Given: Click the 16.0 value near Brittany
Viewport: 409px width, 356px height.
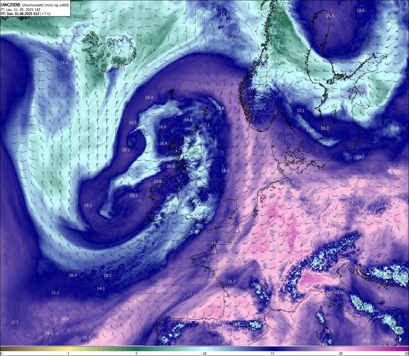Looking at the screenshot, I should (206, 259).
